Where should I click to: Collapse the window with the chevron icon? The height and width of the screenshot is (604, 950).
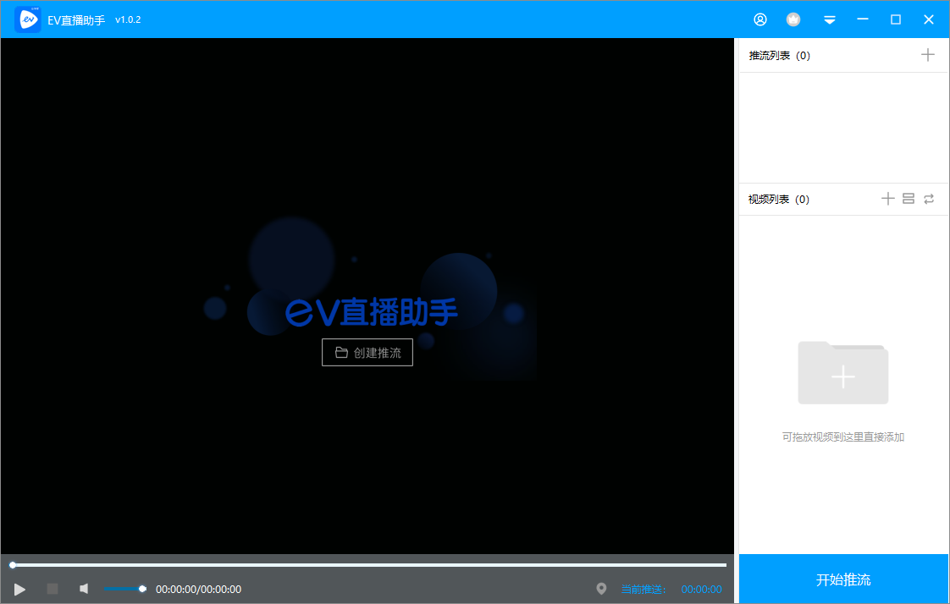pyautogui.click(x=829, y=19)
